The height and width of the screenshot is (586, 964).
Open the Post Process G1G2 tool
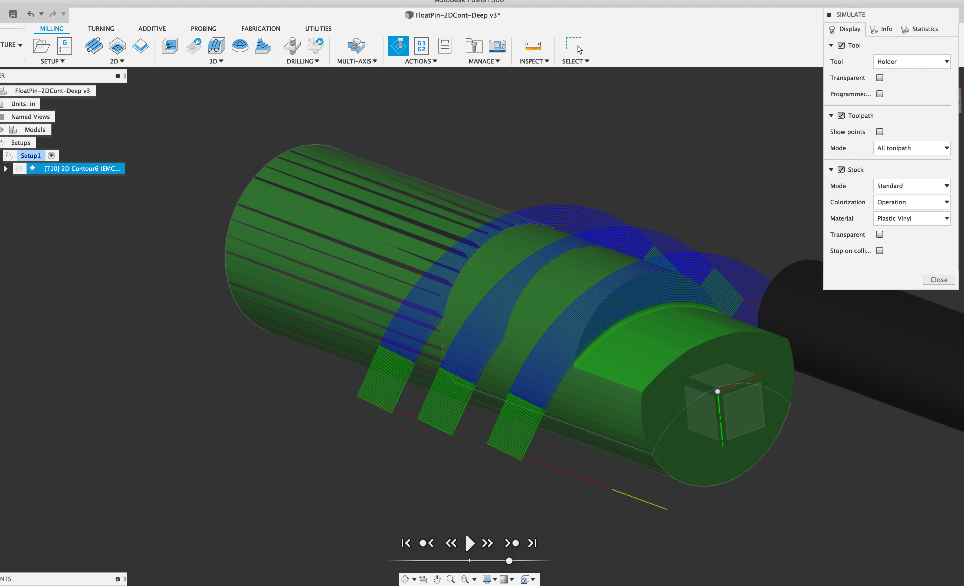[x=421, y=46]
